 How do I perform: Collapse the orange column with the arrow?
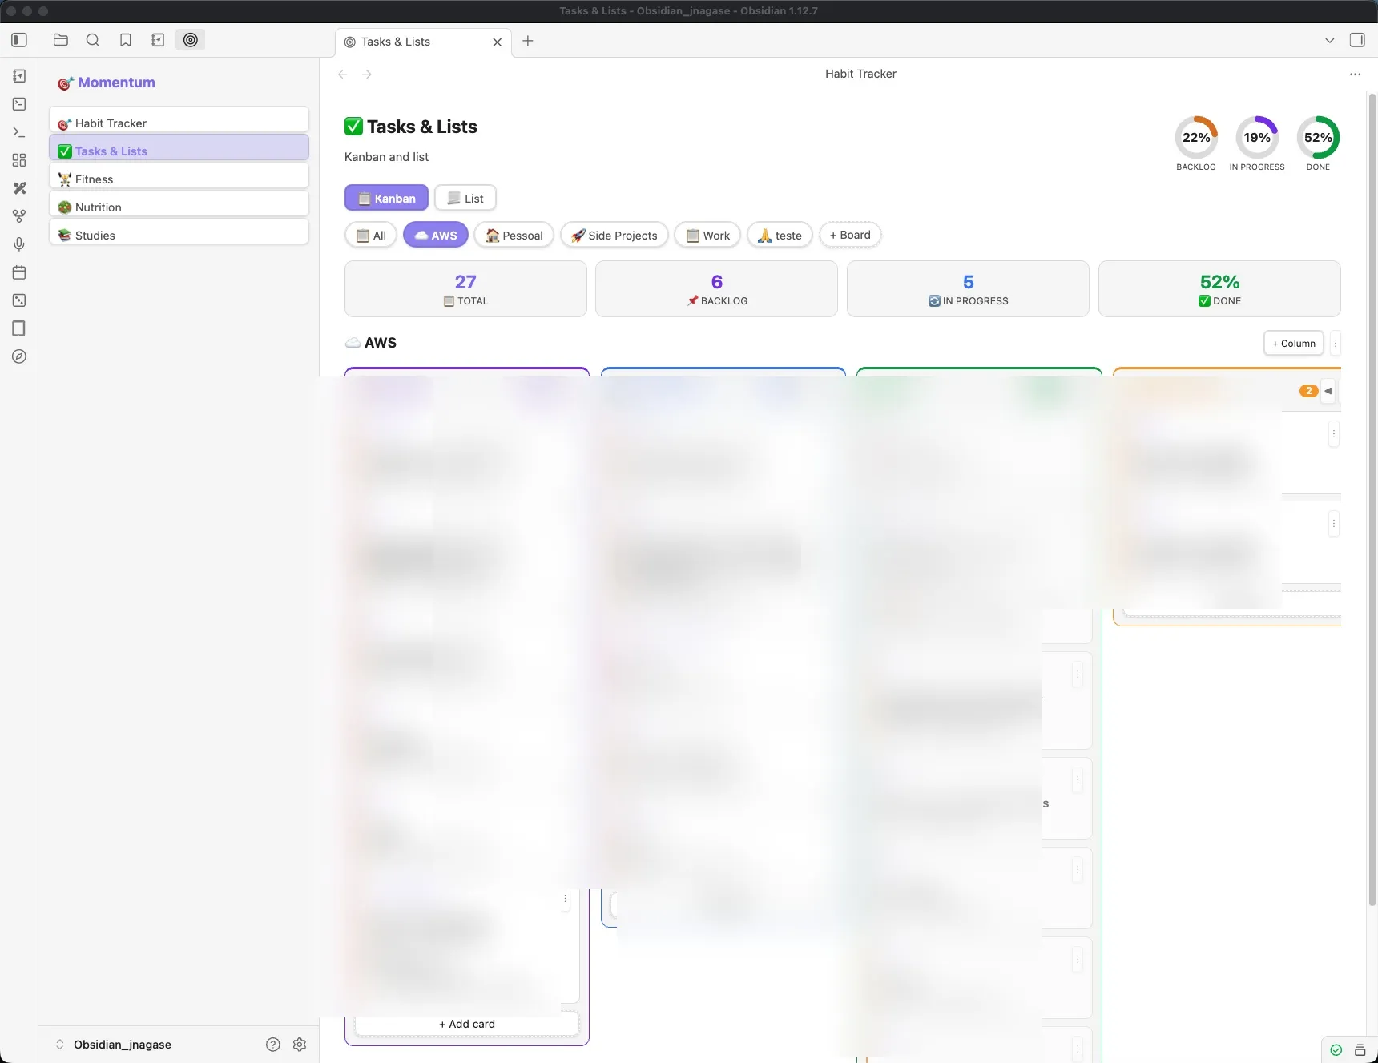coord(1328,391)
